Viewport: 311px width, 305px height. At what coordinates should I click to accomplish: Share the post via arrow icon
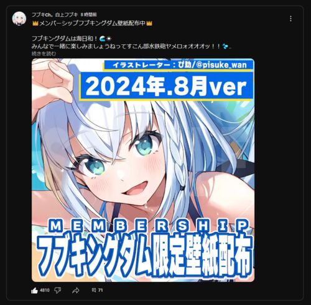pyautogui.click(x=76, y=291)
